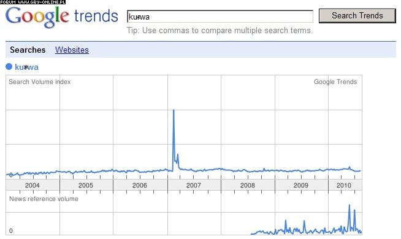401x239 pixels.
Task: Select the Searches tab
Action: [x=28, y=50]
